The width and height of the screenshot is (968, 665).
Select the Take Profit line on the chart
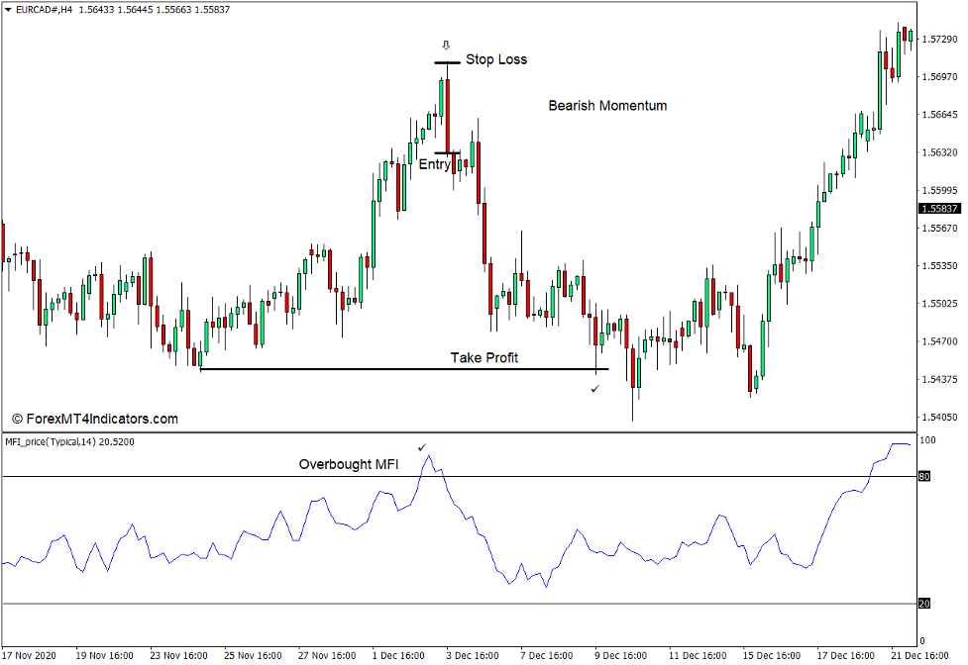[x=396, y=369]
